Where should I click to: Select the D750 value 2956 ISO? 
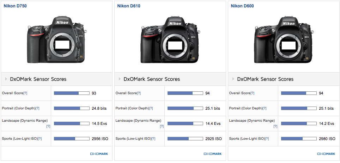(100, 139)
